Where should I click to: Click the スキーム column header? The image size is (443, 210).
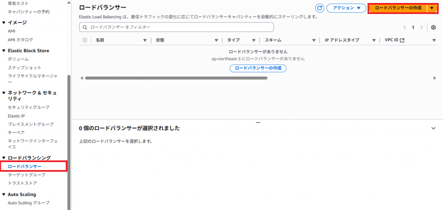(273, 40)
